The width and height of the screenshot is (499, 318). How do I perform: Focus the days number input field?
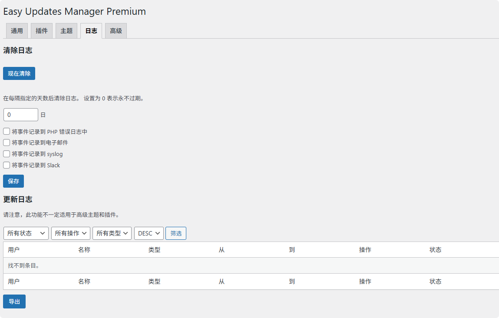tap(21, 115)
